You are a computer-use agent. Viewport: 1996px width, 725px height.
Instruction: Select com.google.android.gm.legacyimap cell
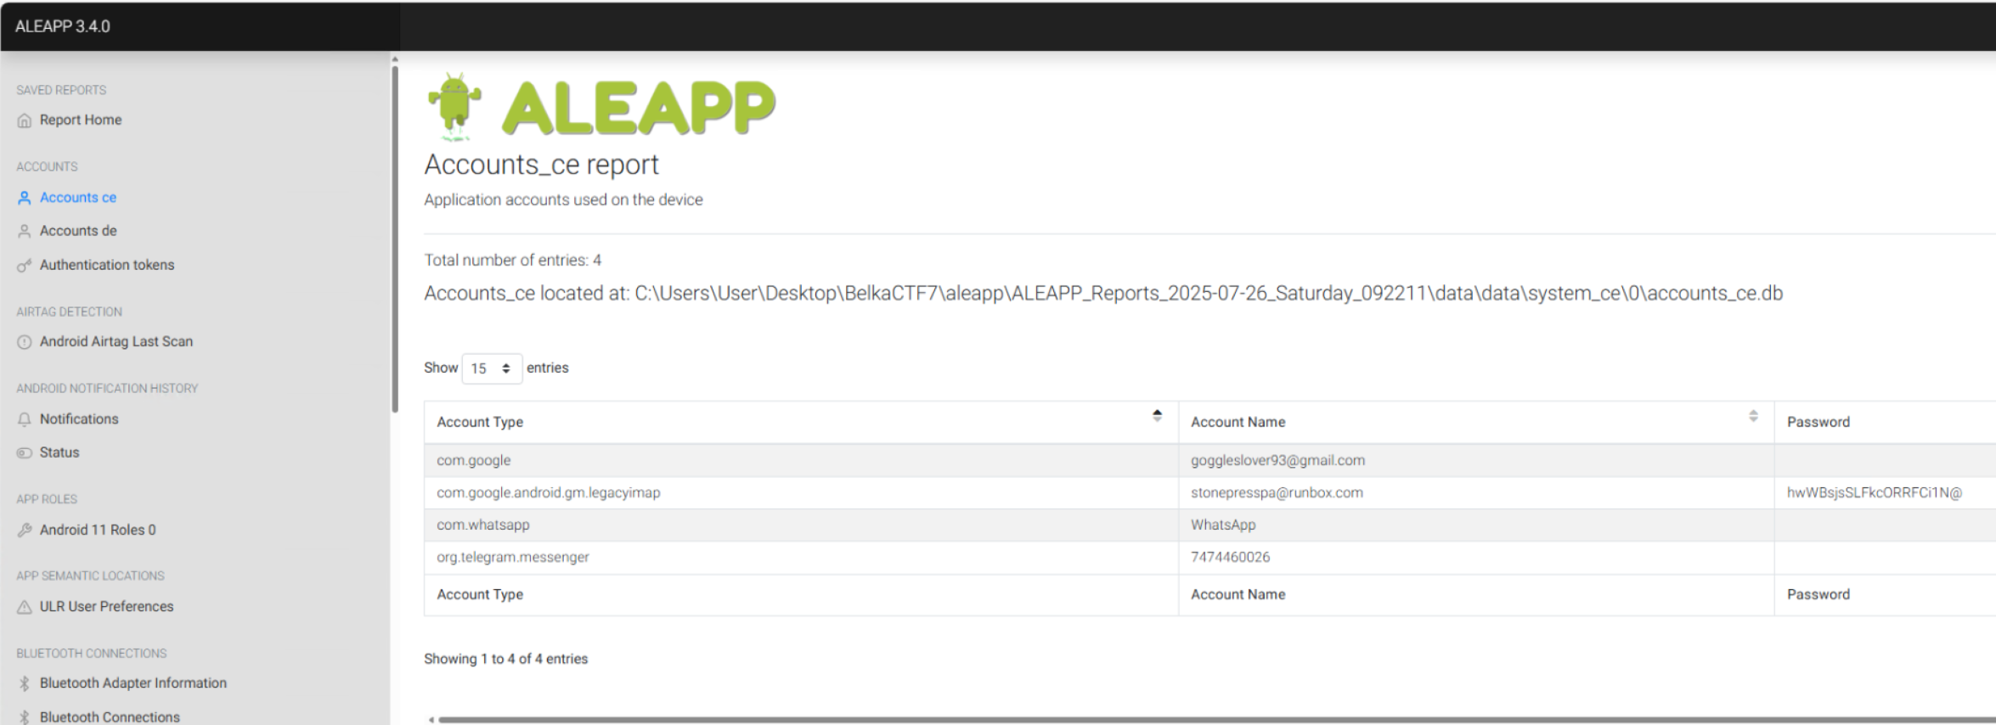click(801, 492)
